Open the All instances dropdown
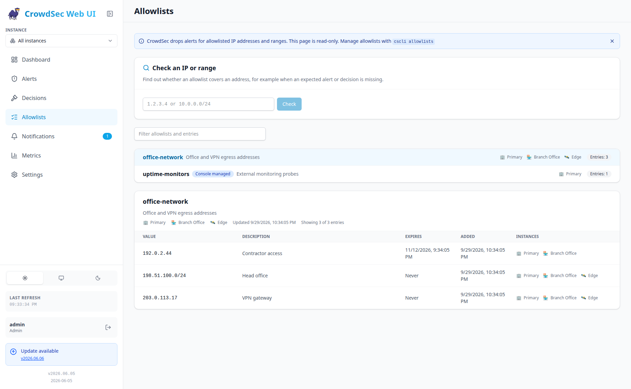Screen dimensions: 631x389 61,41
